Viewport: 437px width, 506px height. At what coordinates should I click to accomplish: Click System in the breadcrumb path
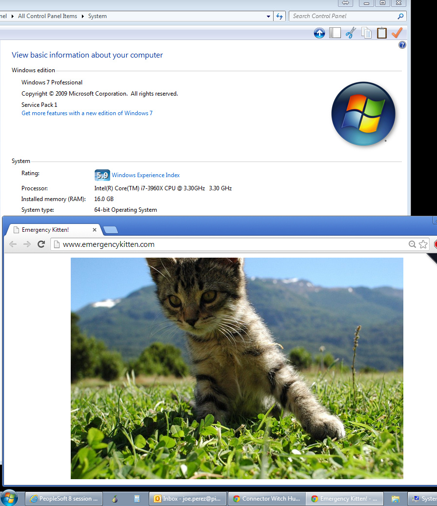(x=98, y=16)
